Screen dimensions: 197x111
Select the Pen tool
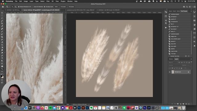pos(2,55)
